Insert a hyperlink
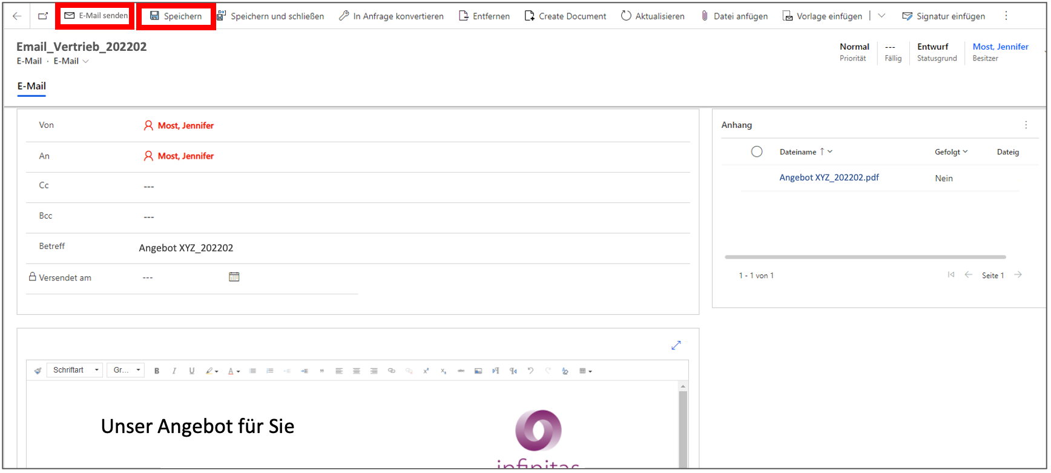Screen dimensions: 1051x473 point(392,371)
